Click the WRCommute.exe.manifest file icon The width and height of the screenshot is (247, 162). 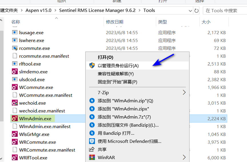pyautogui.click(x=15, y=150)
